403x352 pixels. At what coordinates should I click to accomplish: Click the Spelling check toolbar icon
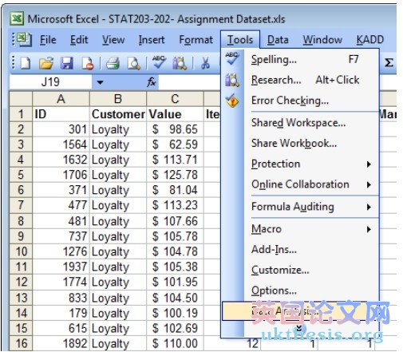[159, 62]
